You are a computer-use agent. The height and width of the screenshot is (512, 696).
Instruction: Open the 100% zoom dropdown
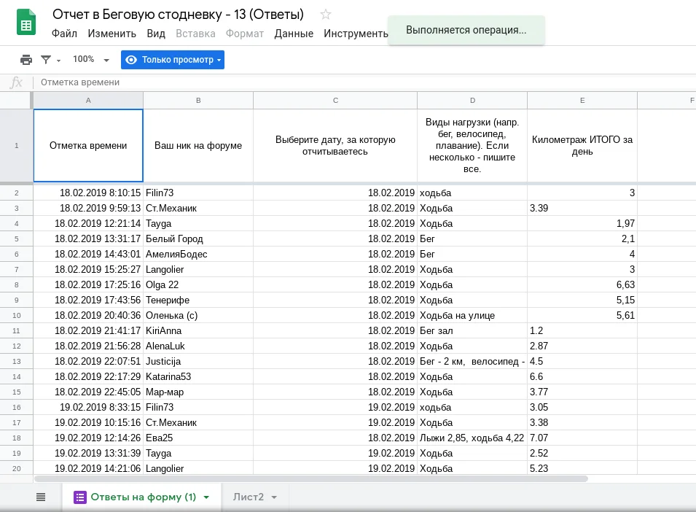[90, 60]
